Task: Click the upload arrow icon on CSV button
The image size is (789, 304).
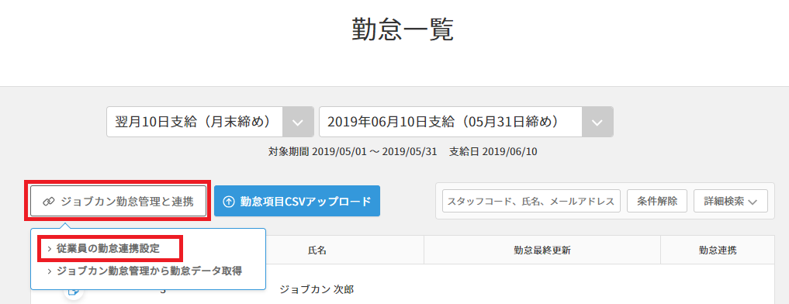Action: [x=228, y=202]
